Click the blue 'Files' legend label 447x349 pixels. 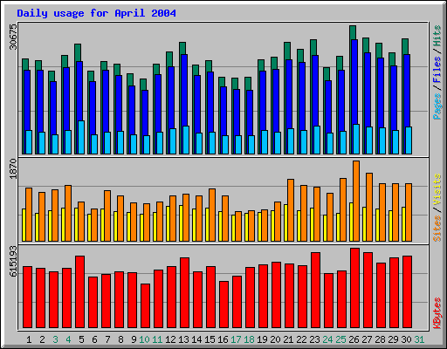coord(437,70)
